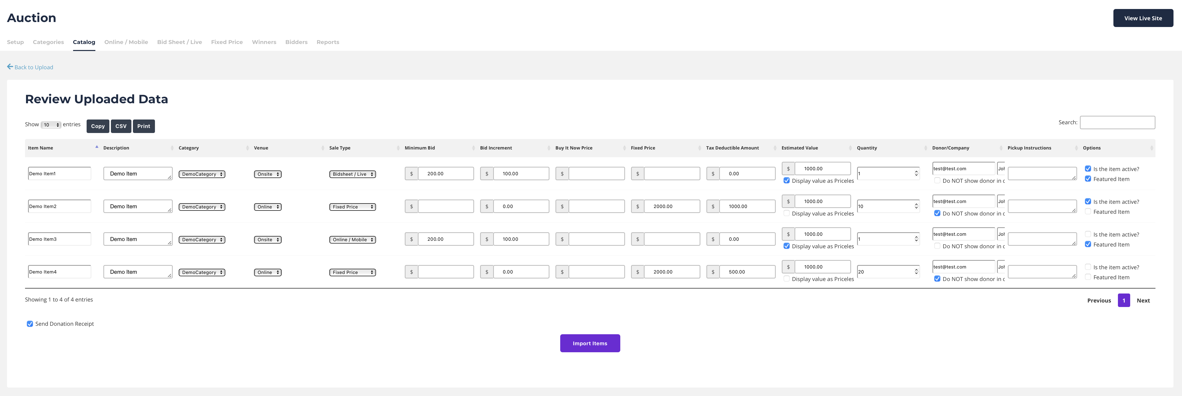Click the Import Items button
This screenshot has width=1182, height=396.
tap(590, 343)
